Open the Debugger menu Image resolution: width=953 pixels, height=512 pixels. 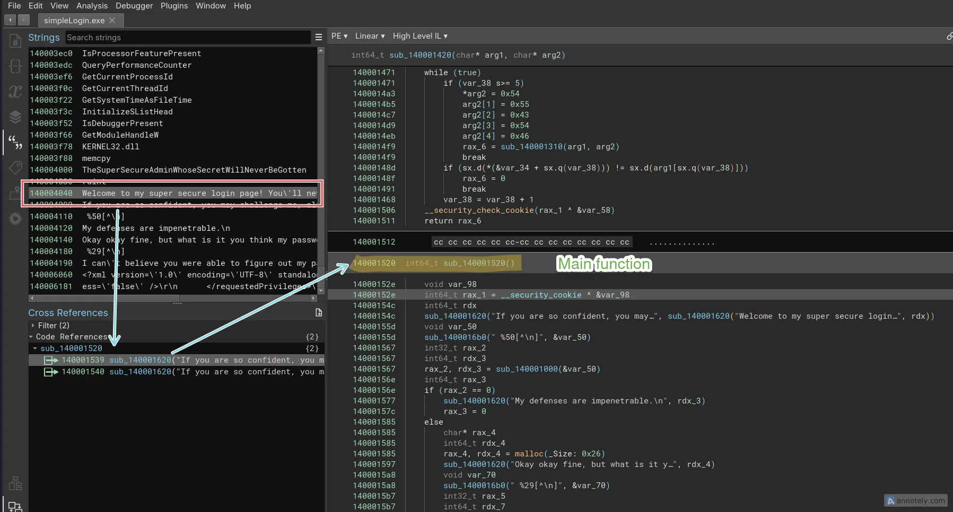click(x=134, y=6)
